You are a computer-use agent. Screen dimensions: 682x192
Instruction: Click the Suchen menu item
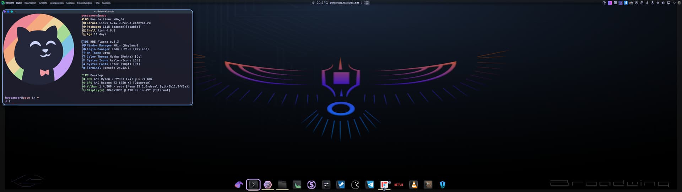(x=106, y=3)
